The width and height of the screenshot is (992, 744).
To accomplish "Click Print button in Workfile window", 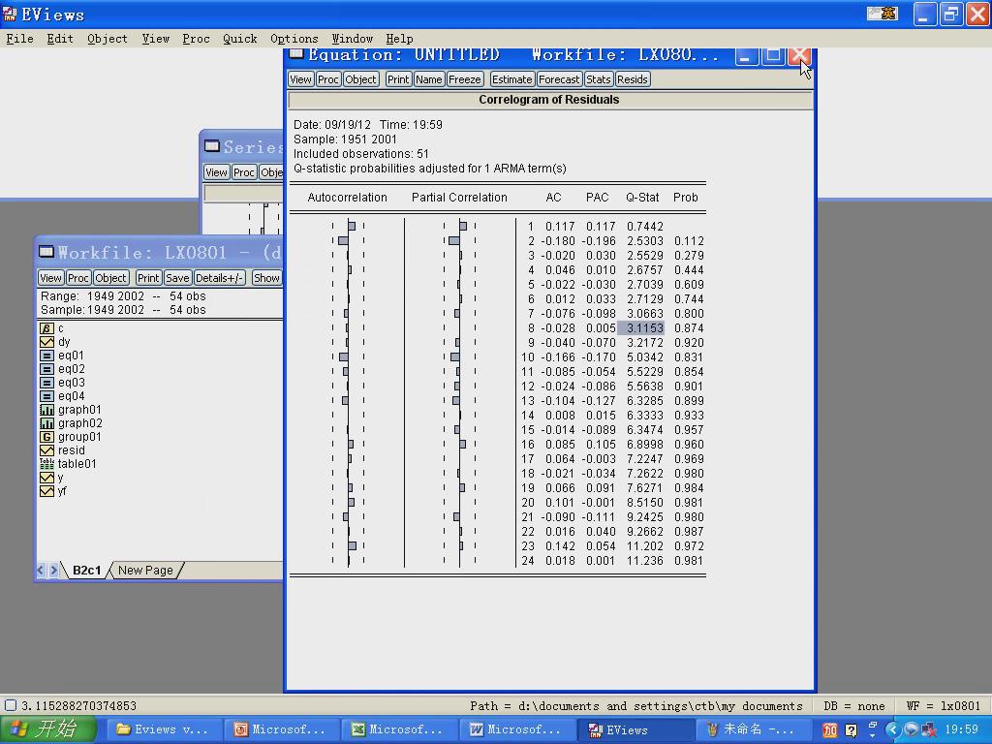I will tap(148, 278).
